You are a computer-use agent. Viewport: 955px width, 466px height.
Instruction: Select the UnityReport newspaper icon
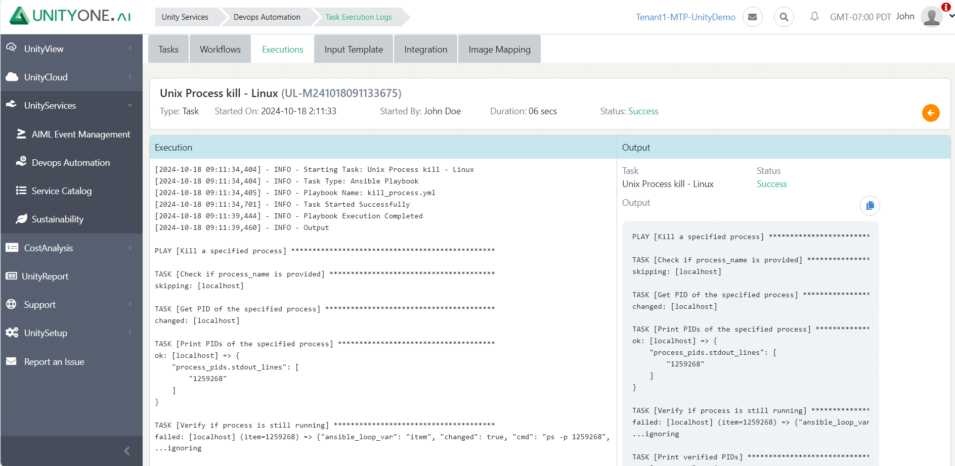pyautogui.click(x=11, y=276)
